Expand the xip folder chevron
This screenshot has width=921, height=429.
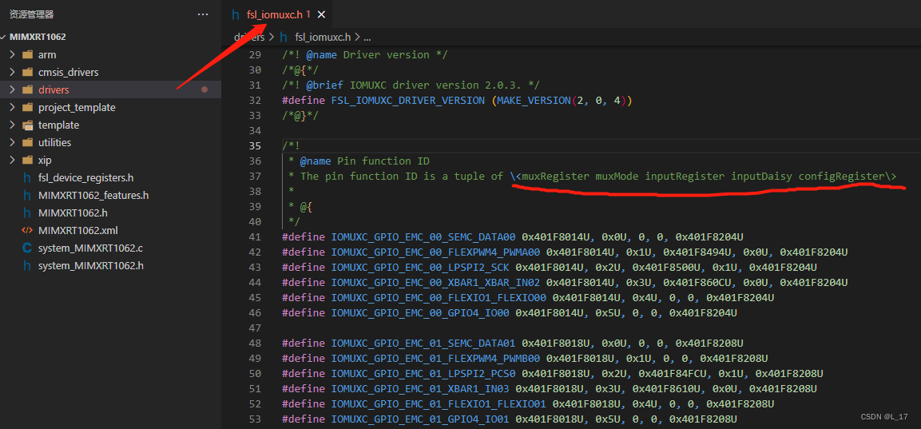12,161
